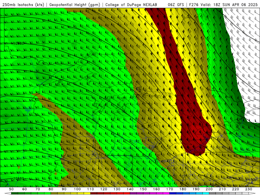Viewport: 260px width, 195px height.
Task: Click the 230 legend value
Action: pyautogui.click(x=249, y=189)
